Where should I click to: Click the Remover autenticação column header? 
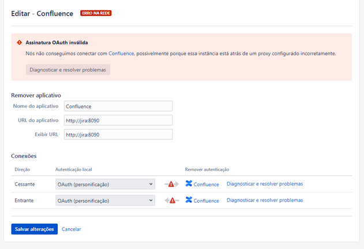(x=207, y=169)
